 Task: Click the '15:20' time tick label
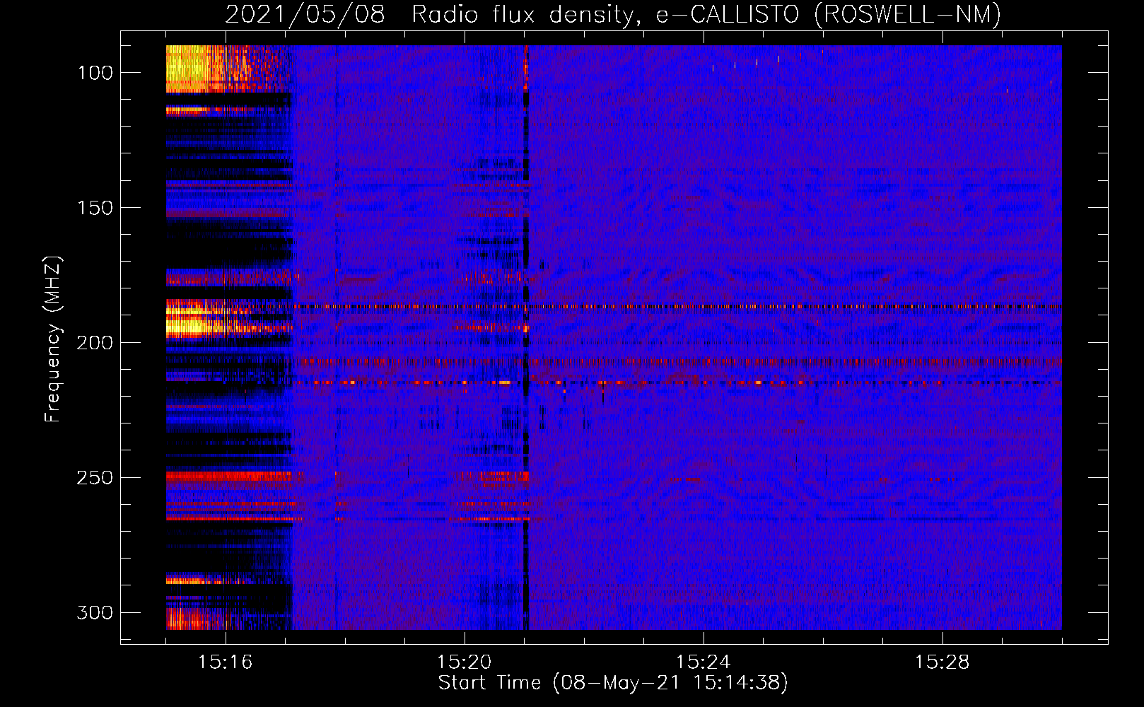point(464,662)
